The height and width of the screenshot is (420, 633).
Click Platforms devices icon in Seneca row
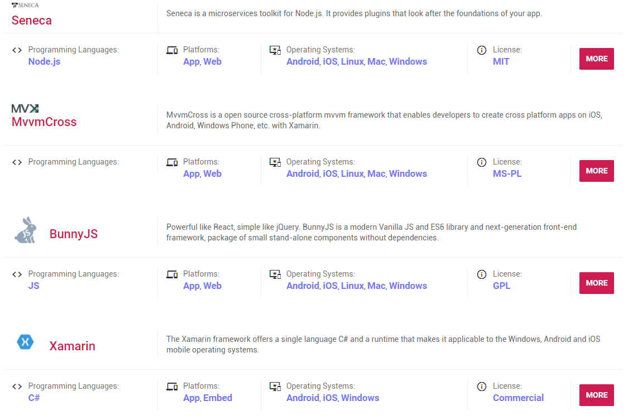172,50
